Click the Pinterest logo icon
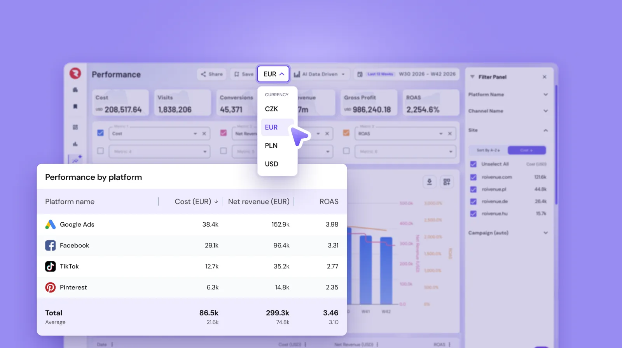622x348 pixels. click(51, 287)
